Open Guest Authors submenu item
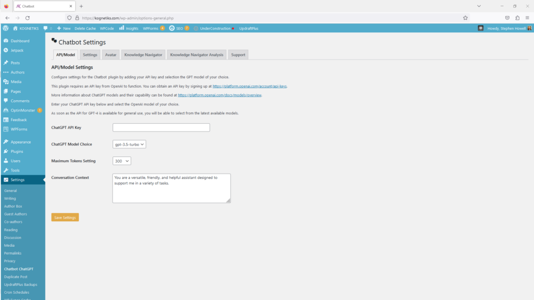Viewport: 534px width, 300px height. pos(15,214)
